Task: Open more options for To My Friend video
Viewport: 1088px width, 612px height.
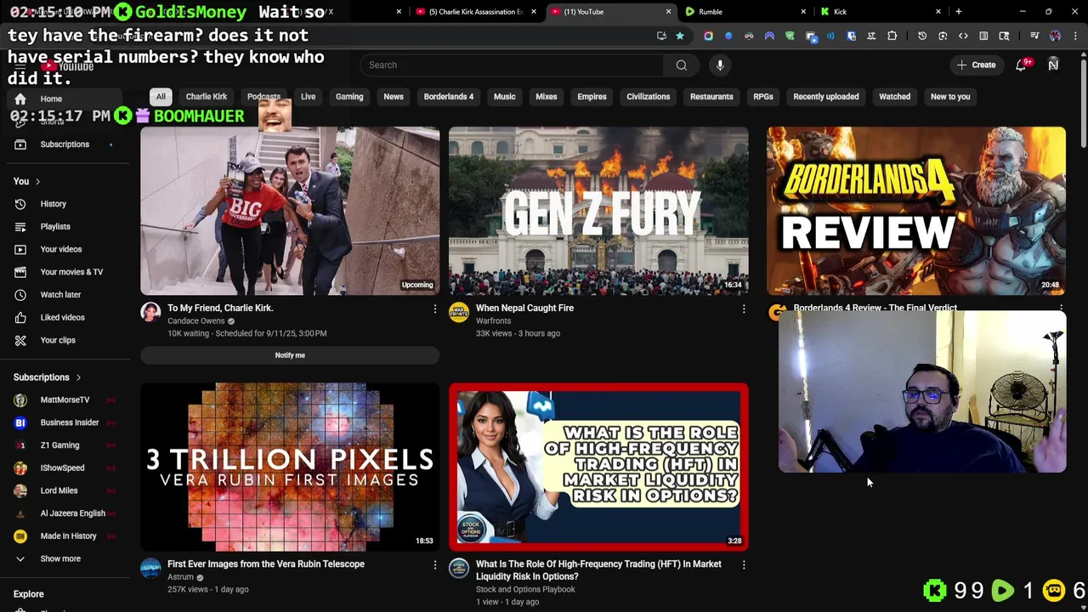Action: pyautogui.click(x=434, y=309)
